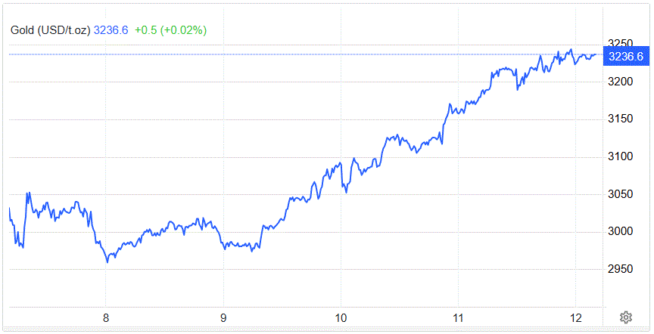Click the 3100 price axis label
Screen dimensions: 654x334
(621, 156)
